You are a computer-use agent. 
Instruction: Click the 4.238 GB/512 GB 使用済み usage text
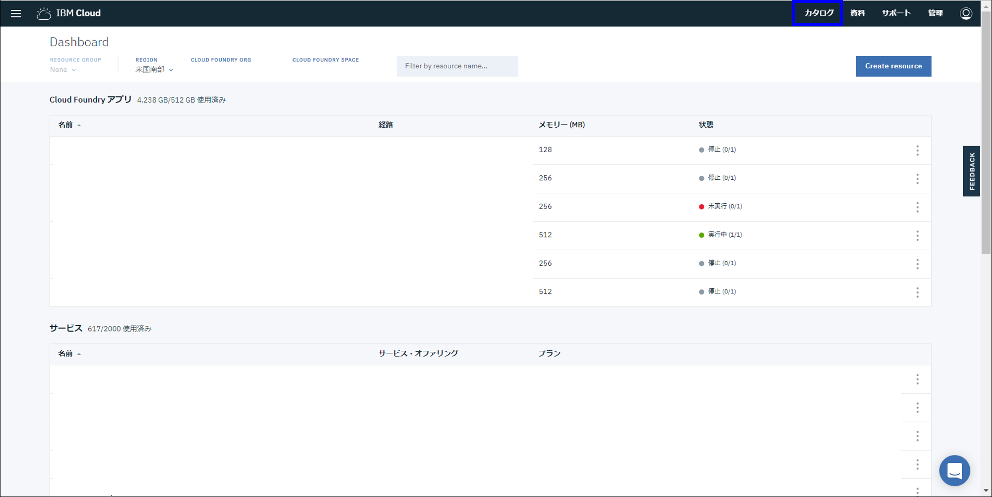click(x=181, y=100)
